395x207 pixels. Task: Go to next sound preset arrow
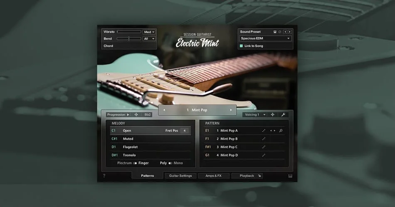290,32
